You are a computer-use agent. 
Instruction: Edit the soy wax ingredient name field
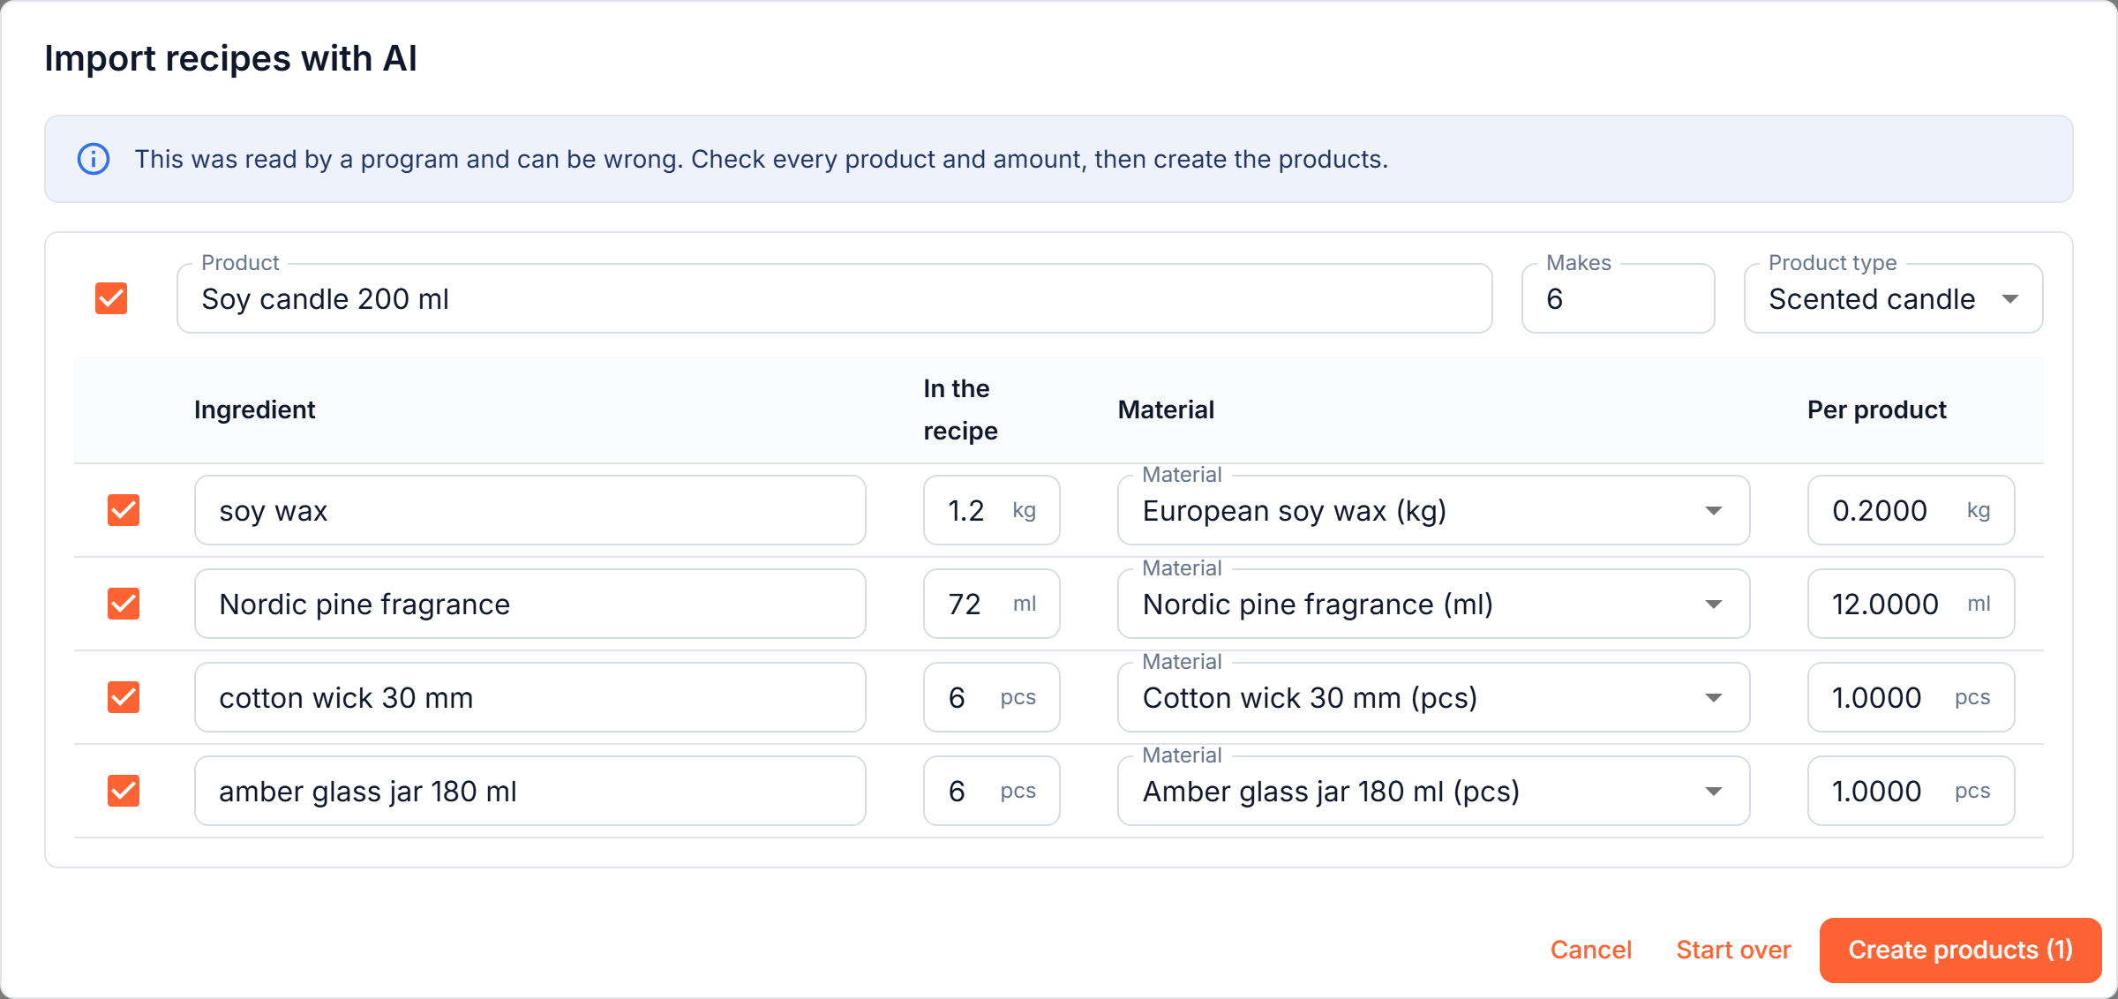(x=529, y=510)
